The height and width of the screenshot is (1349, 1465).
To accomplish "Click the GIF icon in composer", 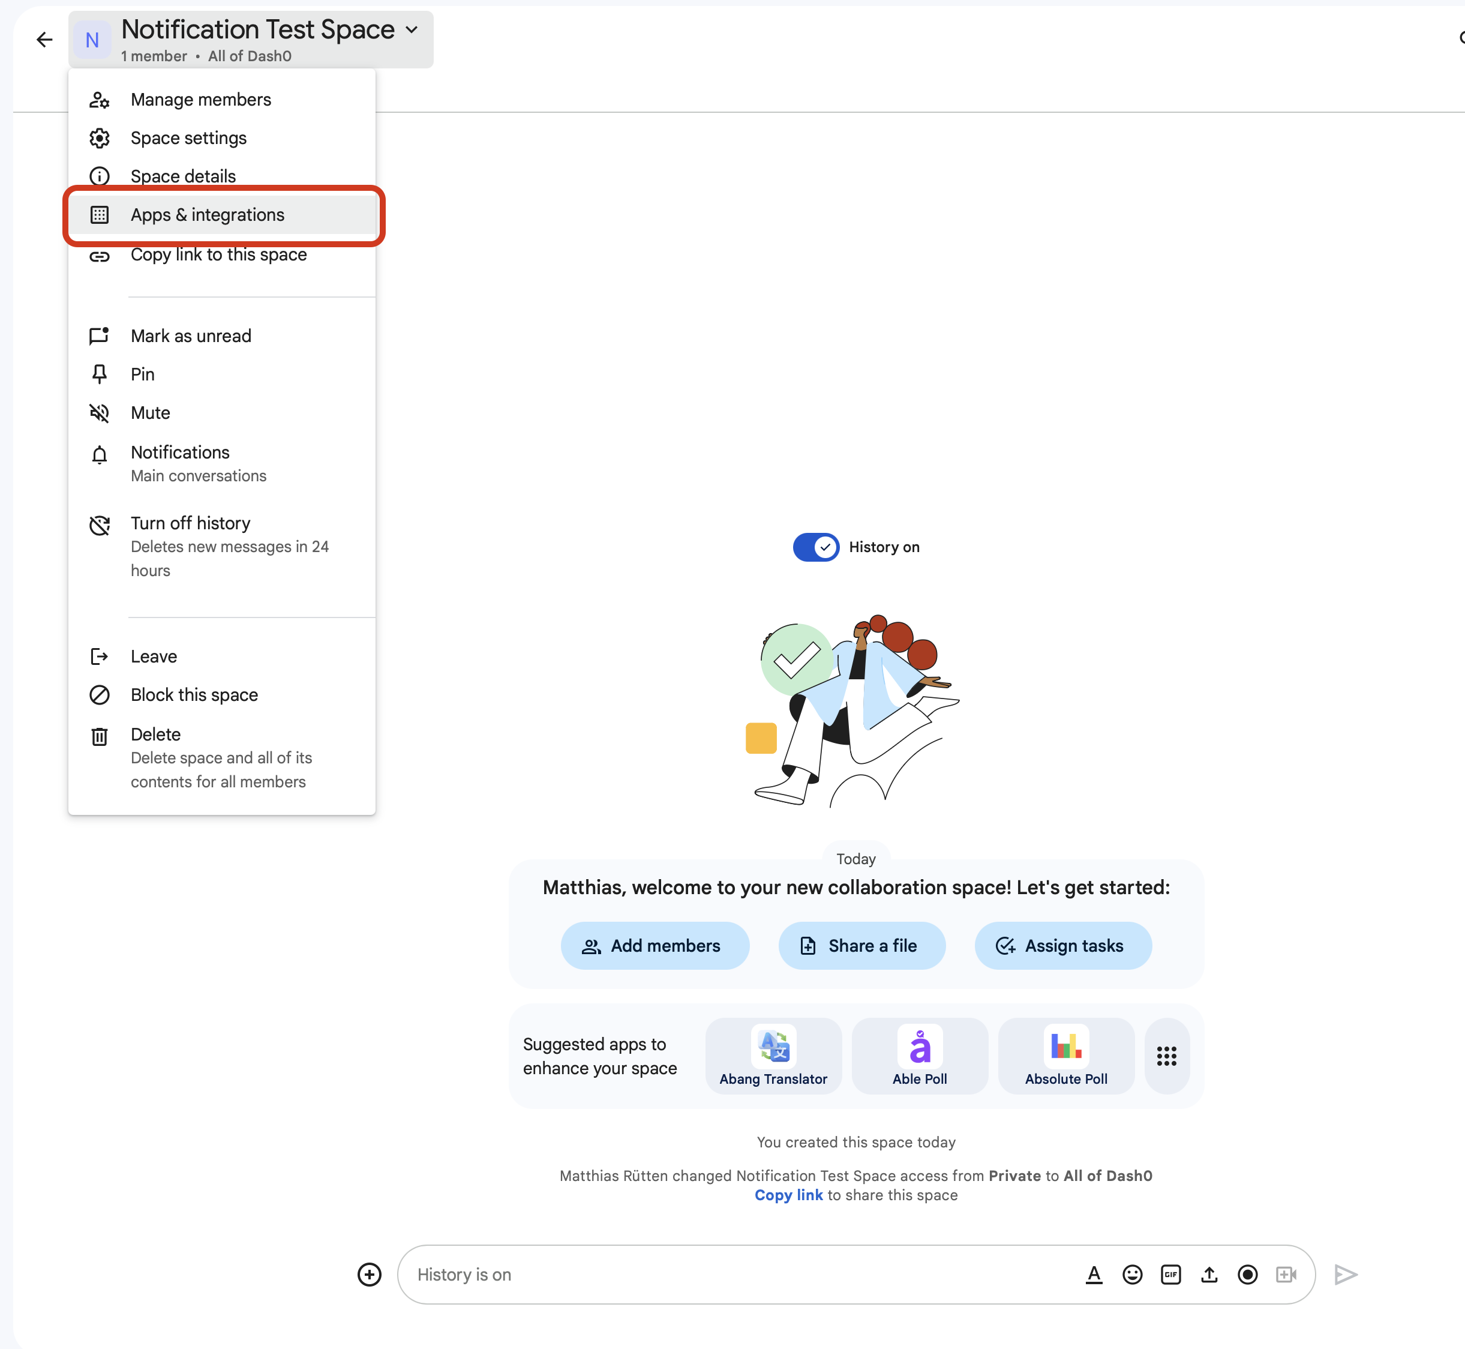I will pyautogui.click(x=1171, y=1275).
